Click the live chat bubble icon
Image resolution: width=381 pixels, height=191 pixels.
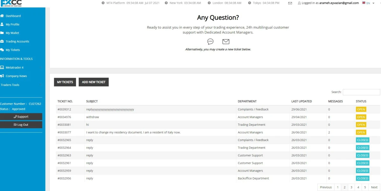[210, 42]
